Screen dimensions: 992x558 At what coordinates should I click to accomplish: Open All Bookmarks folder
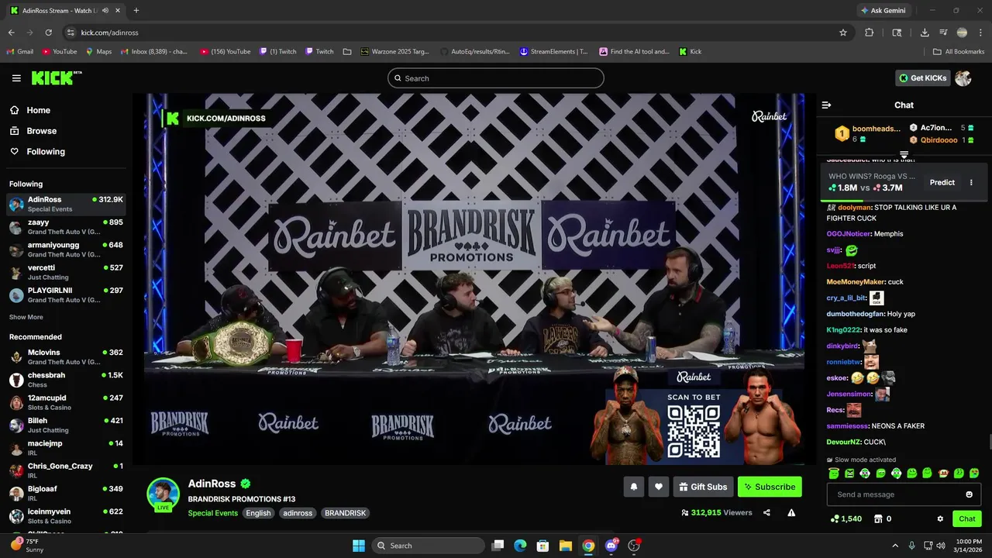point(959,52)
